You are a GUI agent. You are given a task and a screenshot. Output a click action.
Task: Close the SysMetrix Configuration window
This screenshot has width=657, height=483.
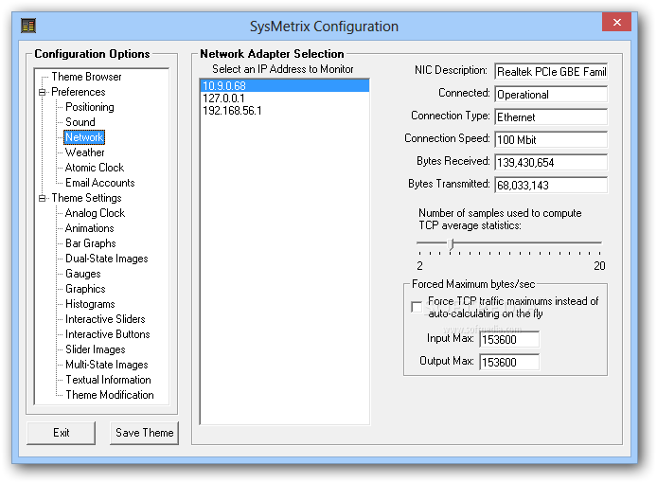(x=616, y=22)
